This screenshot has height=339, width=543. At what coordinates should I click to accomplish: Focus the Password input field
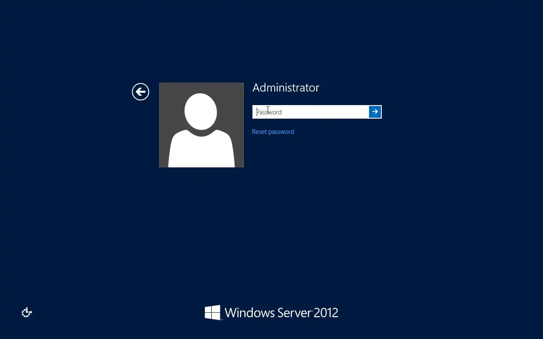(311, 112)
